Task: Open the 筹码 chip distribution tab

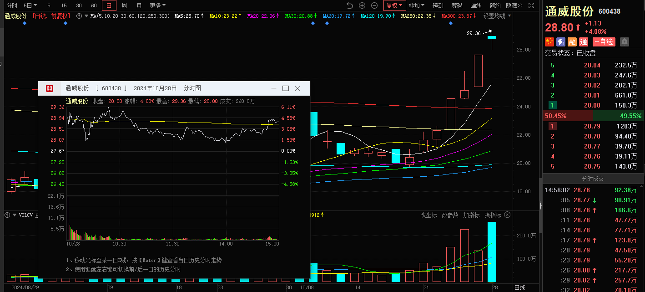Action: click(457, 5)
